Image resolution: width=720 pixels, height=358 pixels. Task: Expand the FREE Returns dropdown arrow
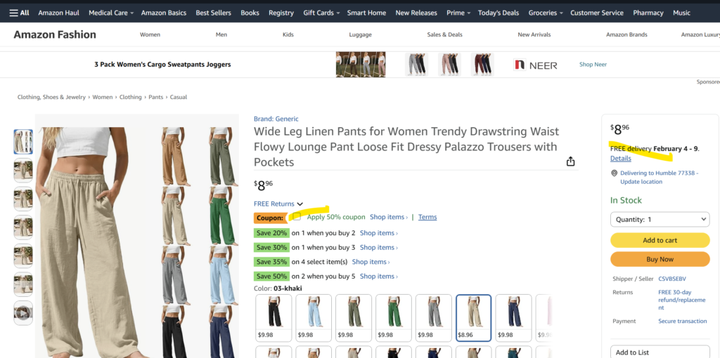tap(300, 204)
